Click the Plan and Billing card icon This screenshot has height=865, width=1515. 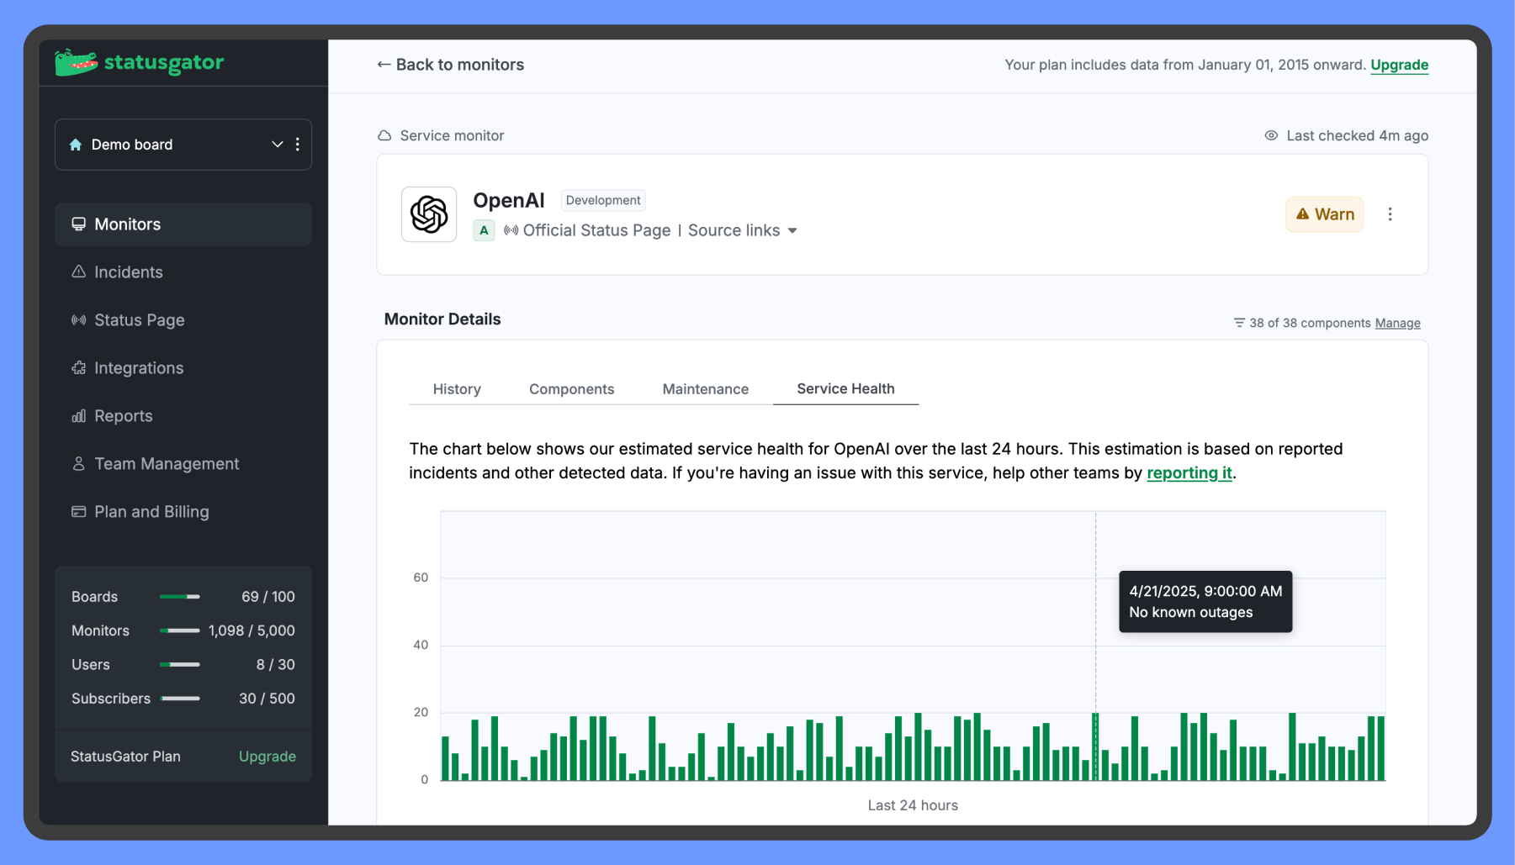tap(78, 512)
